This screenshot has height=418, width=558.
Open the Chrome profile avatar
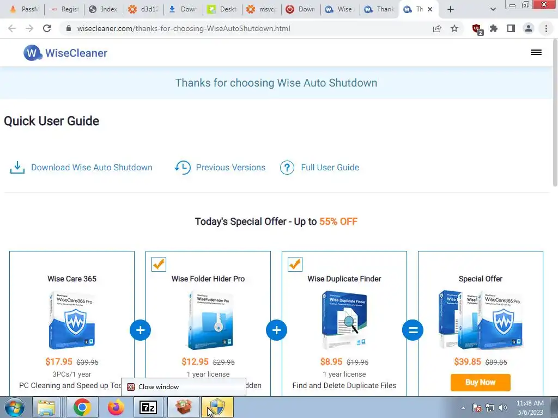click(529, 28)
